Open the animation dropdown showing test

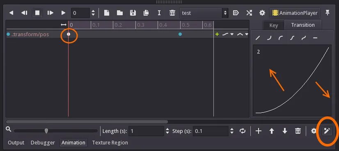(204, 13)
